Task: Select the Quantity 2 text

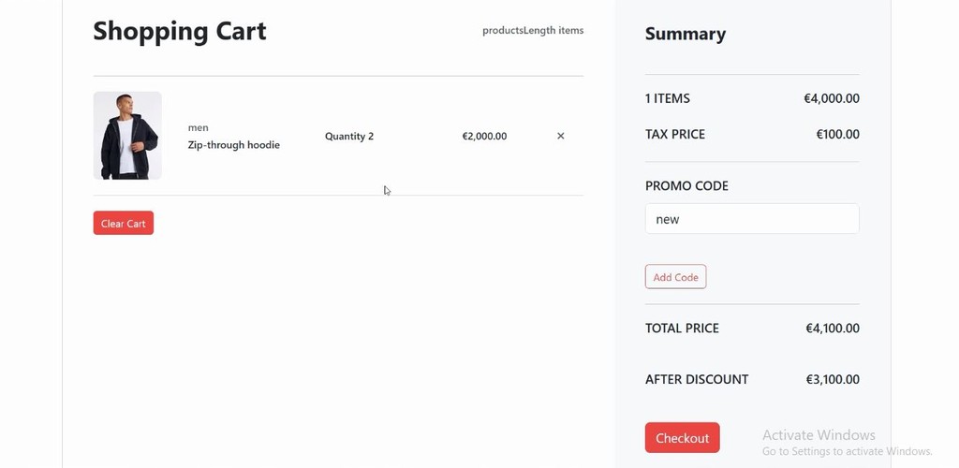Action: (x=349, y=136)
